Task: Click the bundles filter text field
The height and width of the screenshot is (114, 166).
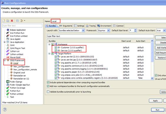Action: 100,36
